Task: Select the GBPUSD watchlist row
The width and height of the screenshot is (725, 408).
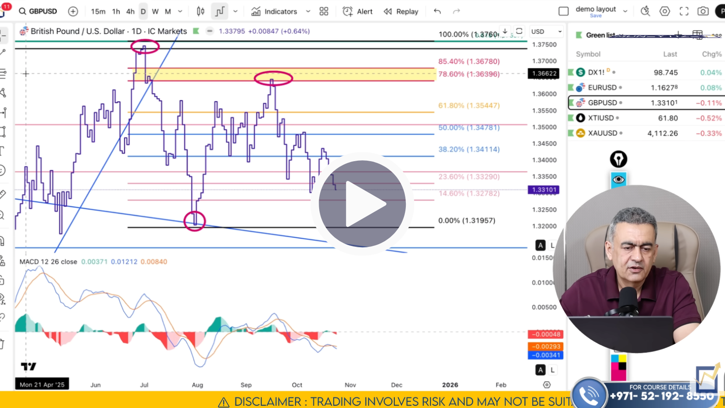Action: pos(646,102)
